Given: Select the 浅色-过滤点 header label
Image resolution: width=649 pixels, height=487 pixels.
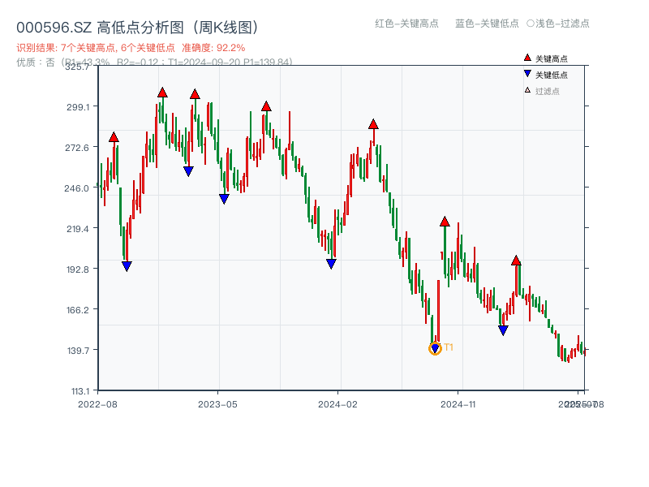Looking at the screenshot, I should pos(560,24).
